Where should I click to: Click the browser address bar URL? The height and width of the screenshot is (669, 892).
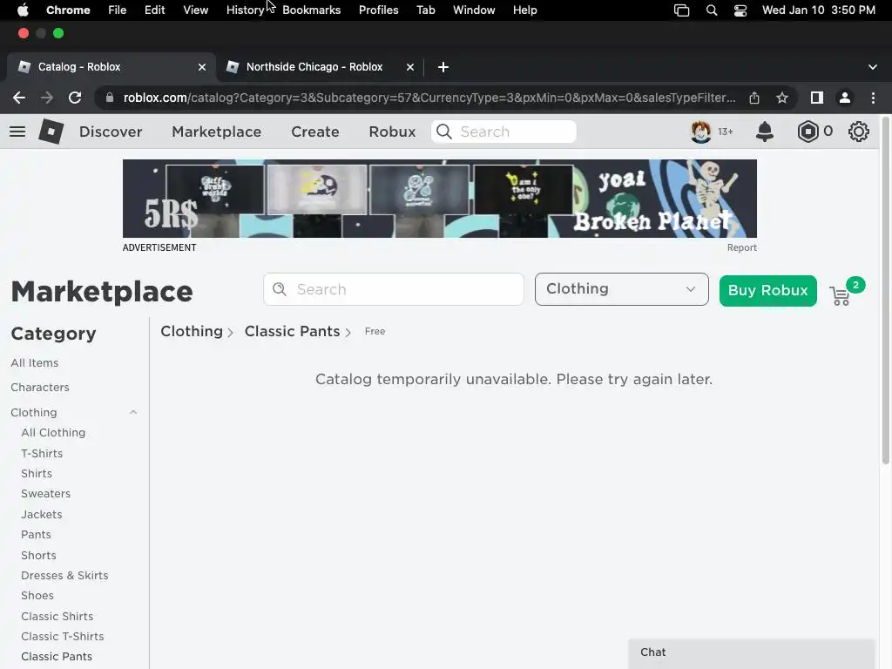coord(429,98)
